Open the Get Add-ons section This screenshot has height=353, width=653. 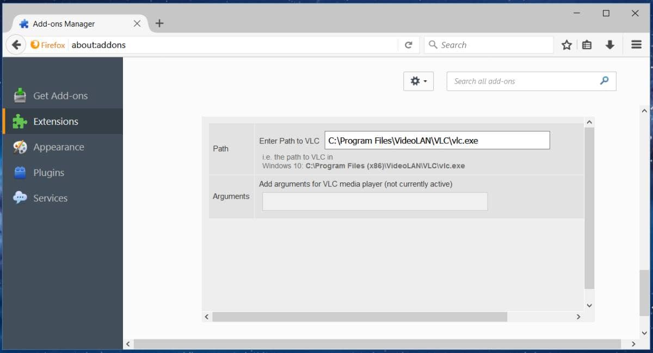[x=60, y=95]
